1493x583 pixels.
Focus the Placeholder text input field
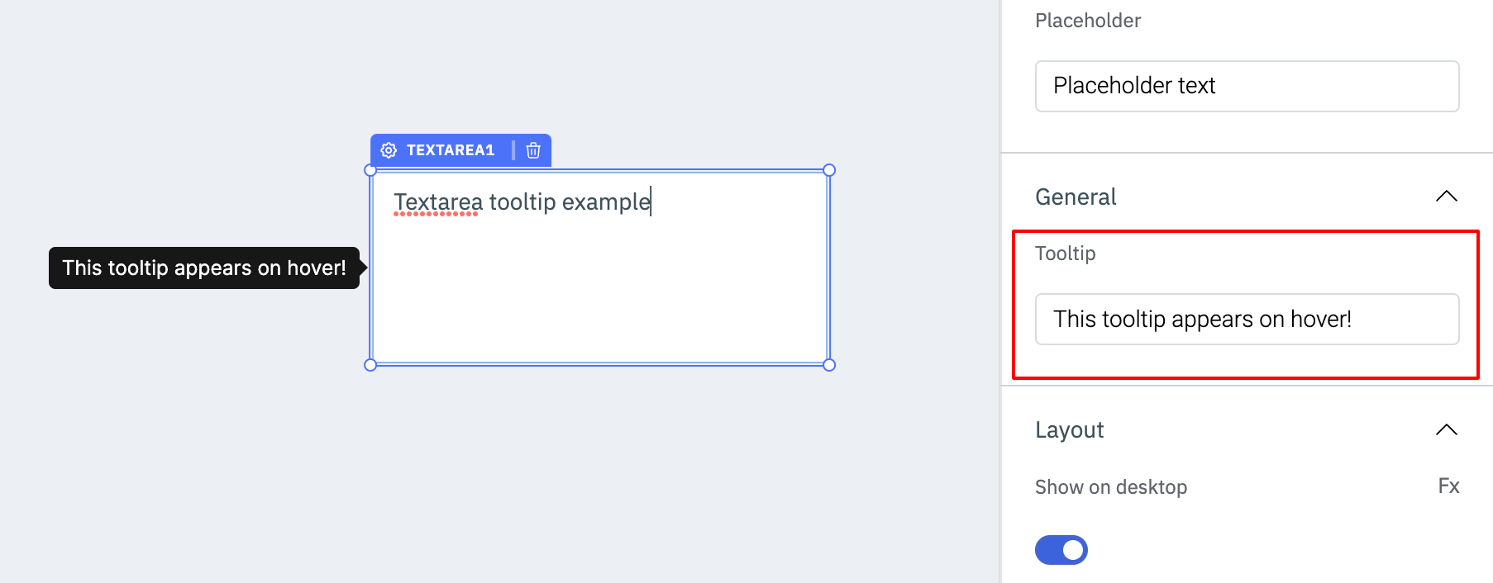click(x=1247, y=86)
